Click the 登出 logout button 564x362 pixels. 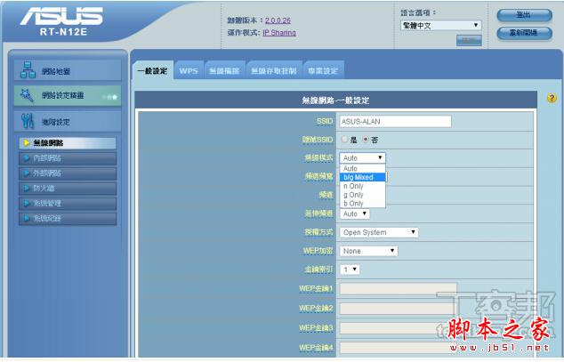point(524,15)
